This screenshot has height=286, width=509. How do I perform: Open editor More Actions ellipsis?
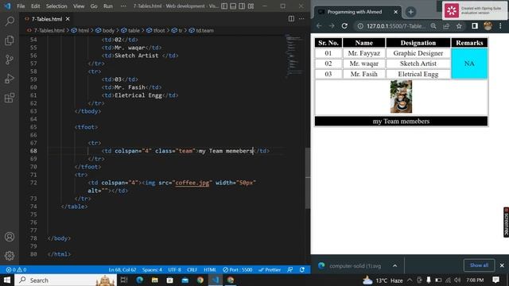coord(301,19)
